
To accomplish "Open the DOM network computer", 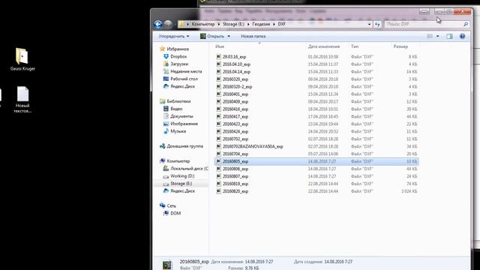I will 172,213.
